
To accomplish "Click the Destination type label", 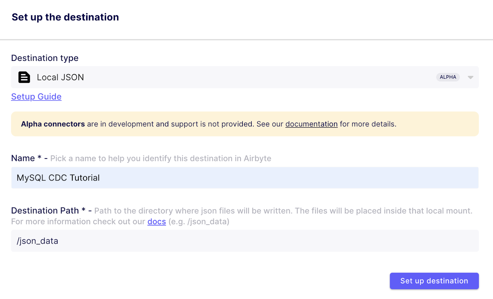I will (x=45, y=58).
